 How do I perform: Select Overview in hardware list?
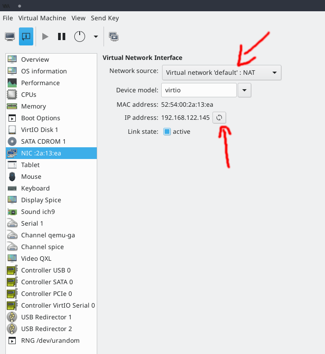[35, 59]
